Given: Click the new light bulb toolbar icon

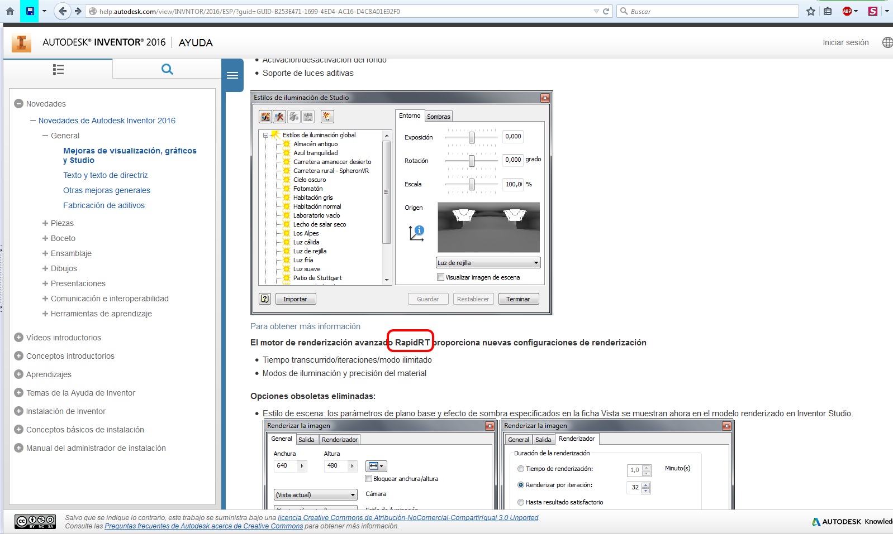Looking at the screenshot, I should point(327,117).
